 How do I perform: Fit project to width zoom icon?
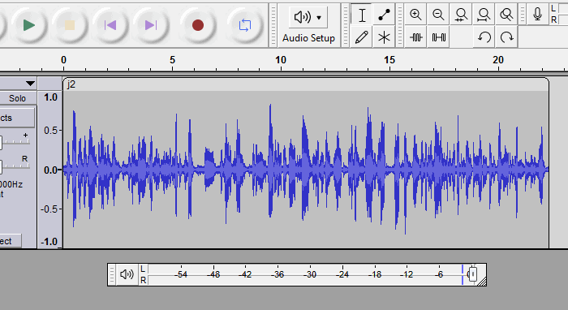click(x=484, y=15)
